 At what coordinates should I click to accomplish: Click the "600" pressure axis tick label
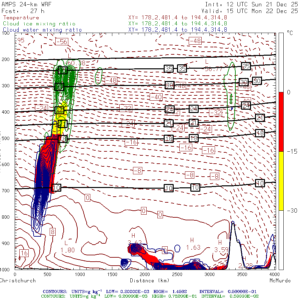pyautogui.click(x=6, y=165)
